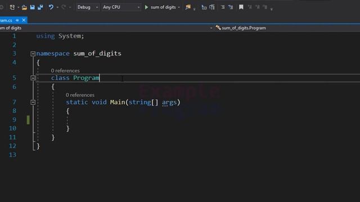Click the Previous bookmark icon
Image resolution: width=360 pixels, height=202 pixels.
250,7
